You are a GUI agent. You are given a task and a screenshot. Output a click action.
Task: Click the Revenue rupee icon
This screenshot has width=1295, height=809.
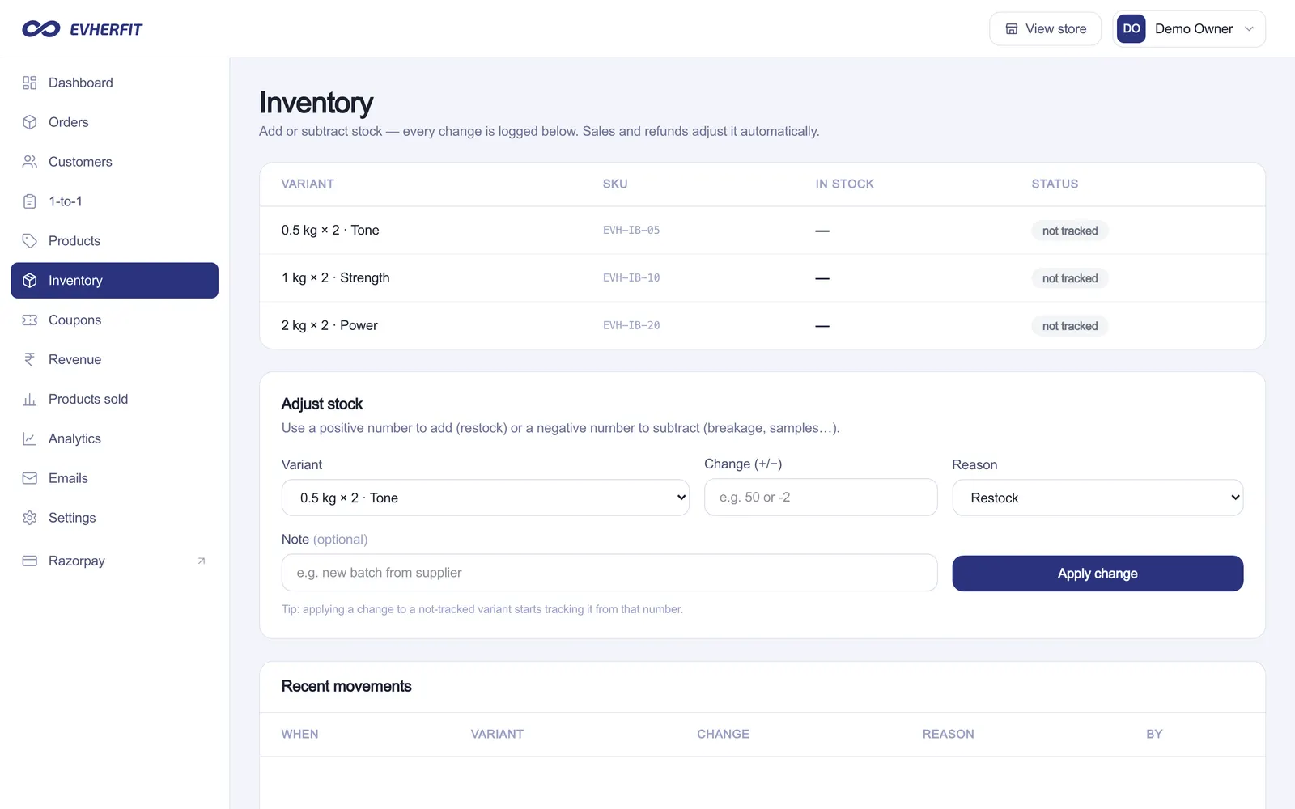coord(30,360)
